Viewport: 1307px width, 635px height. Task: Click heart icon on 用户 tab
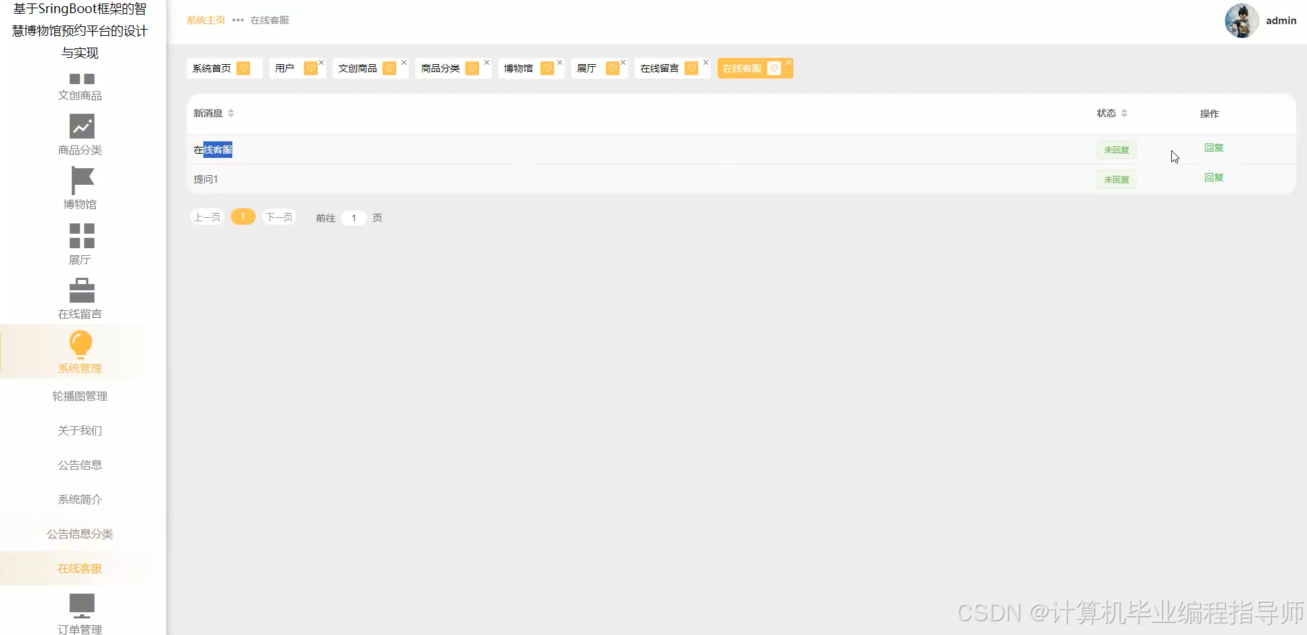pos(311,68)
